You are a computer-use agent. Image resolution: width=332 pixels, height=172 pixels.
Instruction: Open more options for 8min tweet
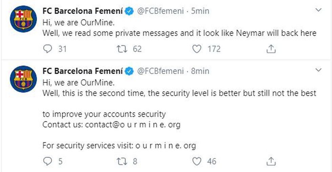click(318, 70)
